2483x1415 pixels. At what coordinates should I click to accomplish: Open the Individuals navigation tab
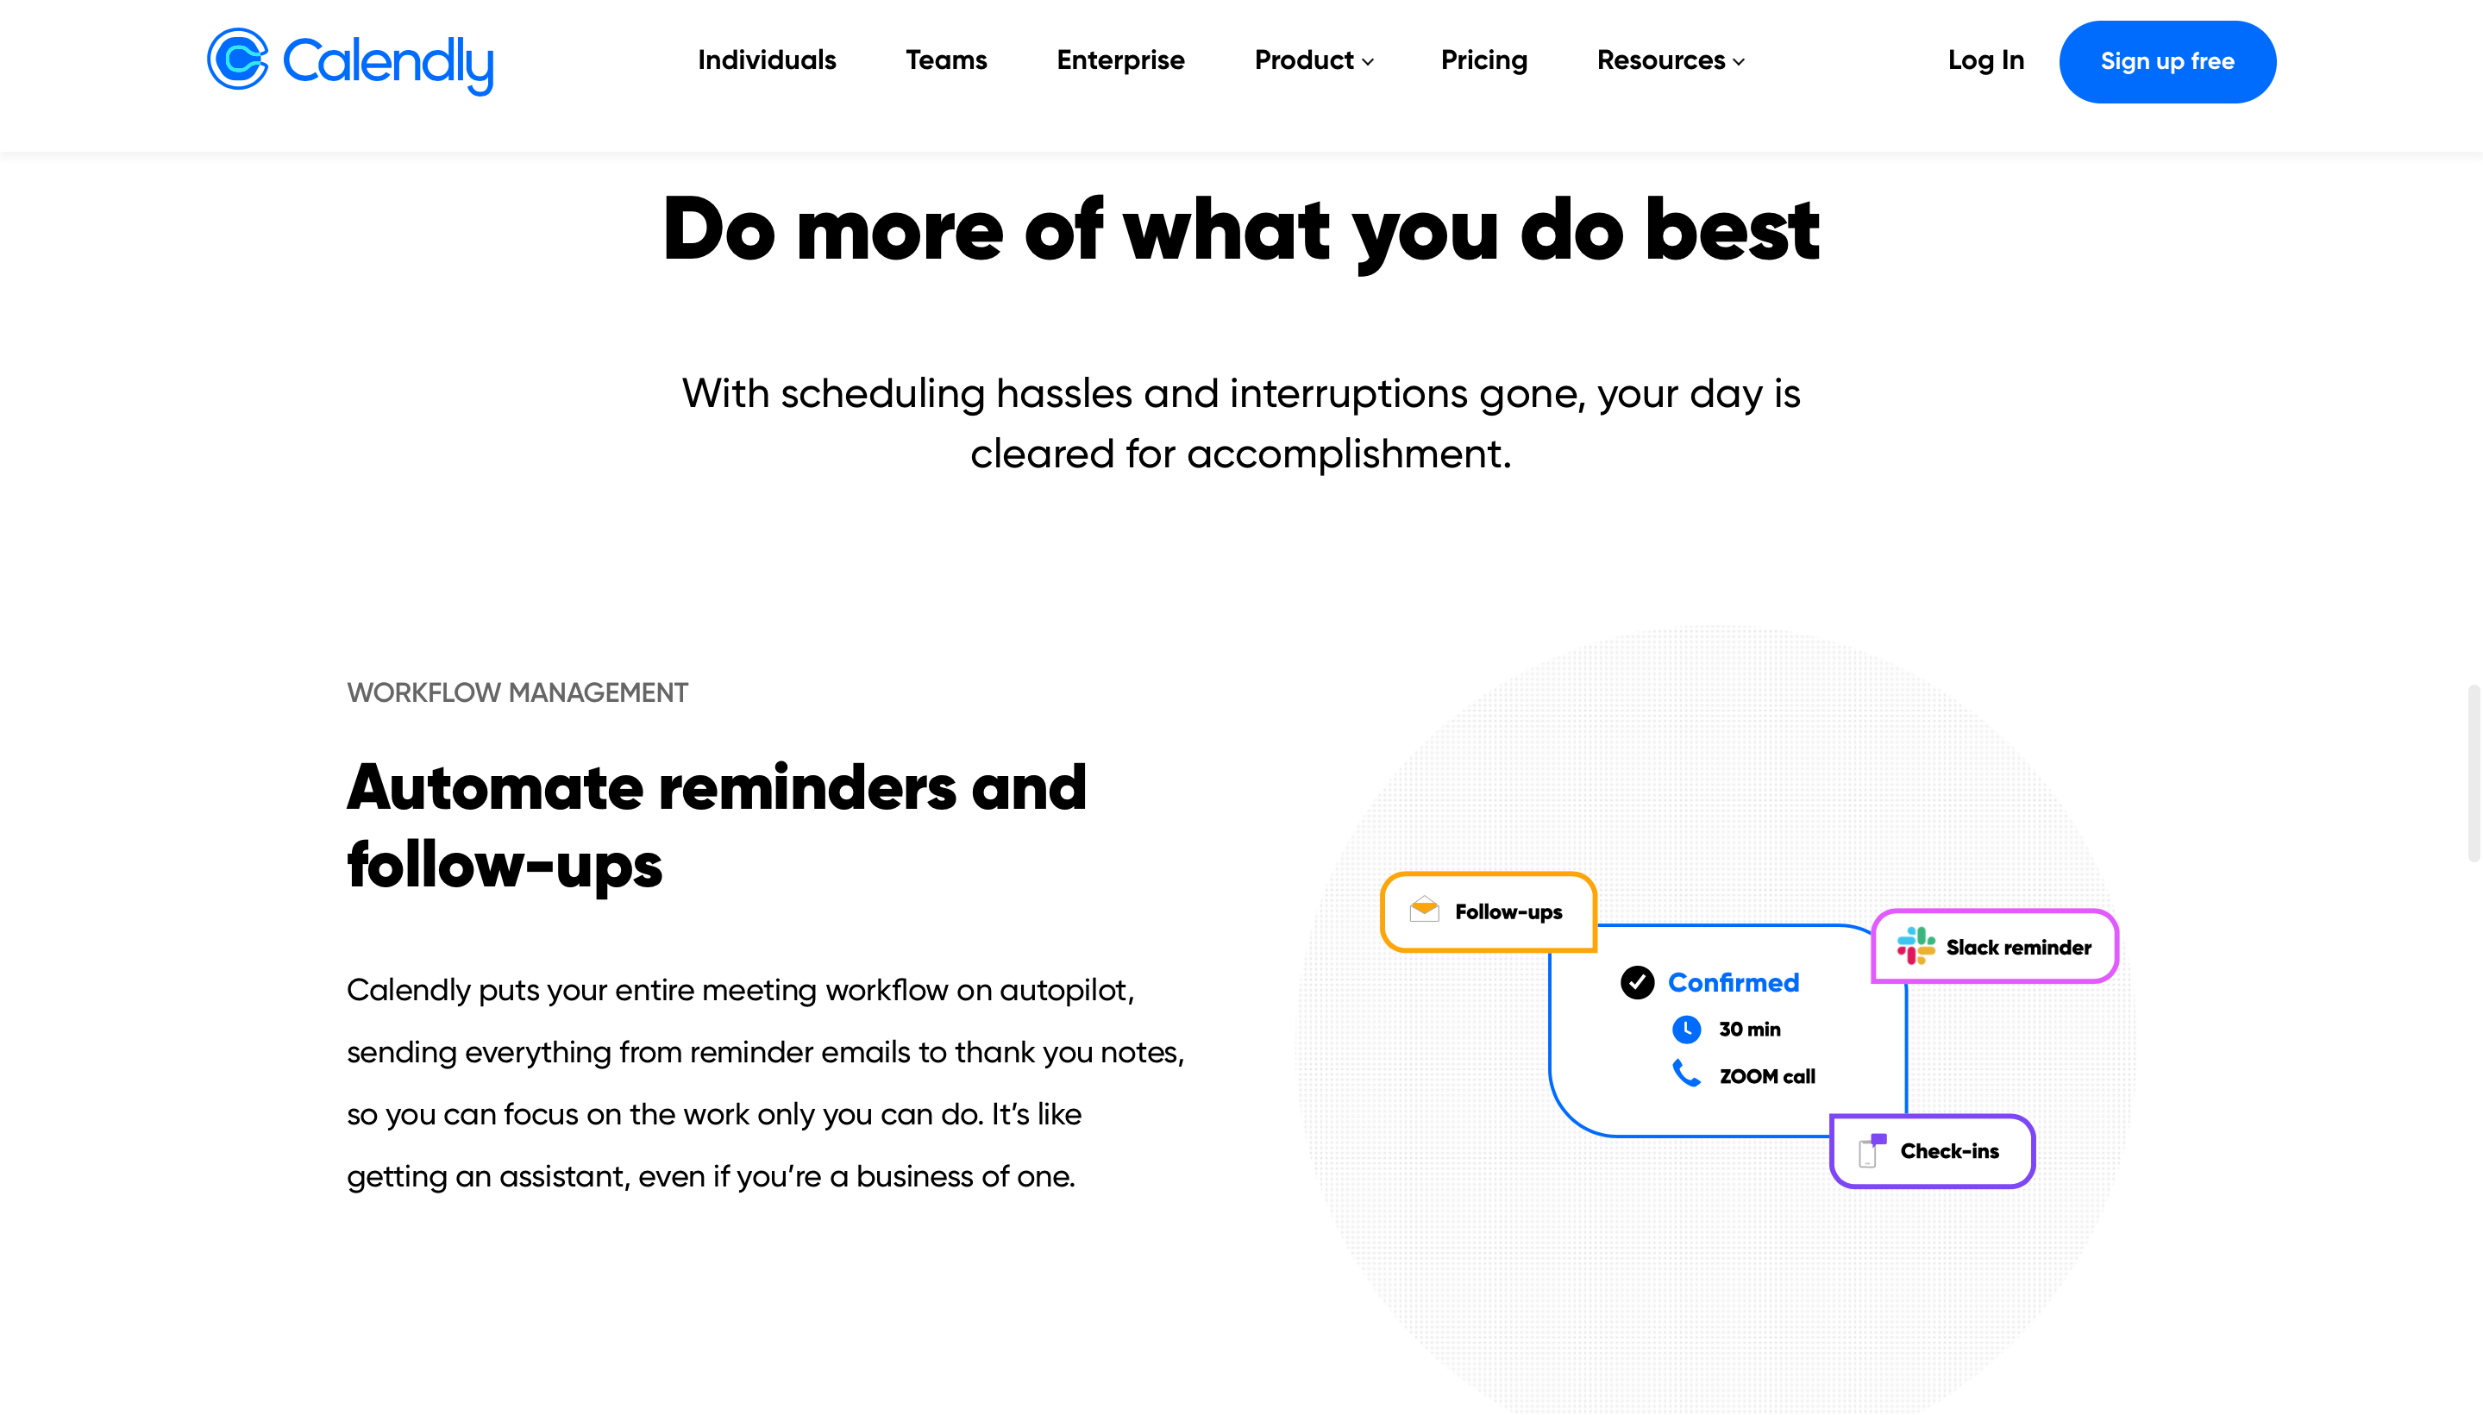pos(768,61)
